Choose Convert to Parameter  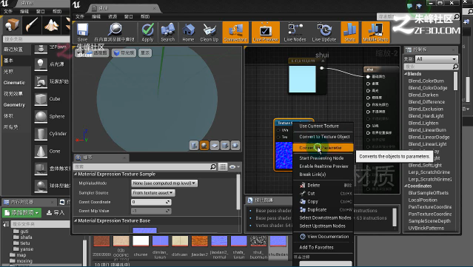[323, 148]
